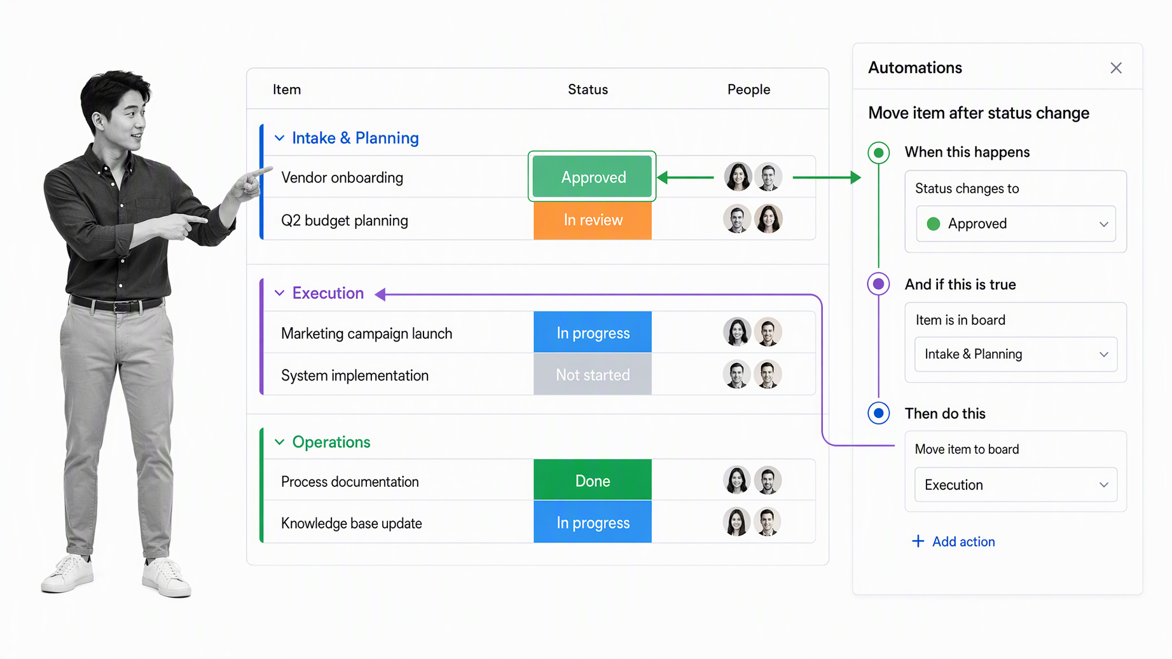Image resolution: width=1172 pixels, height=659 pixels.
Task: Open the Intake & Planning board dropdown
Action: 1016,354
